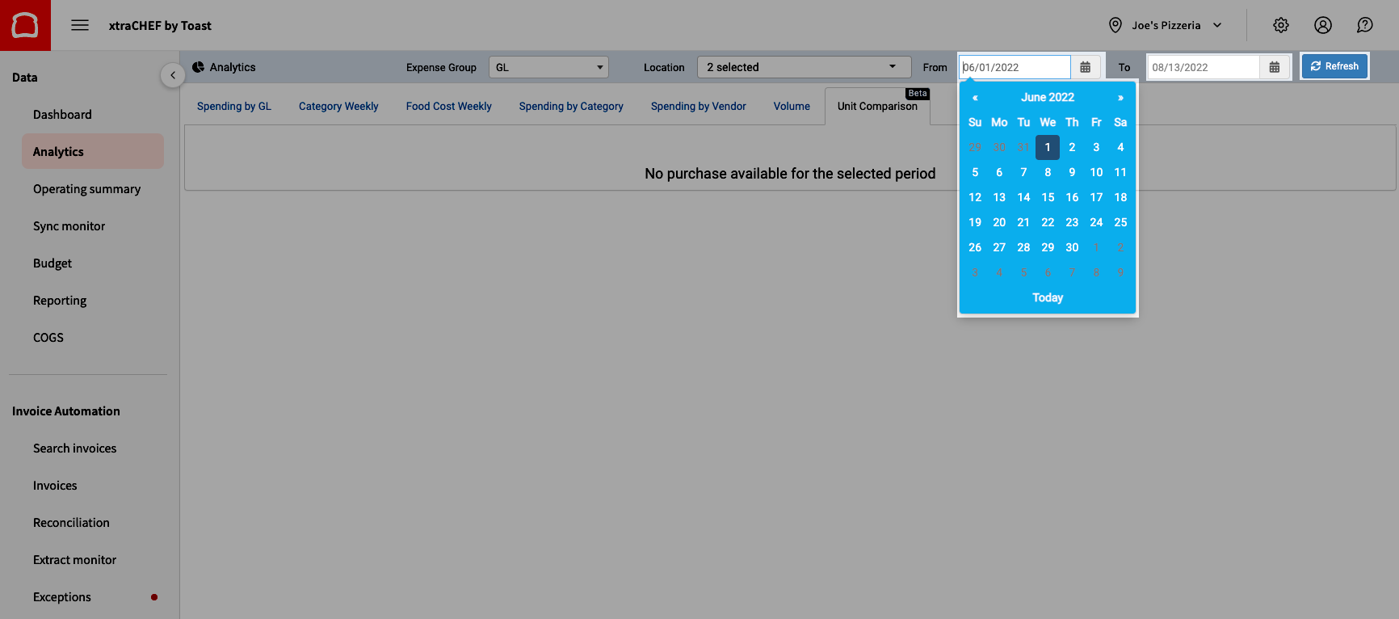1399x619 pixels.
Task: Open the settings gear icon
Action: pyautogui.click(x=1281, y=25)
